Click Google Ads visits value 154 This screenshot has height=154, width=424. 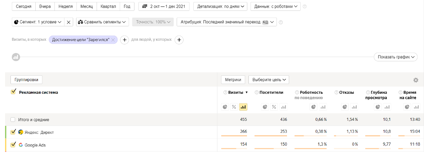(x=243, y=145)
